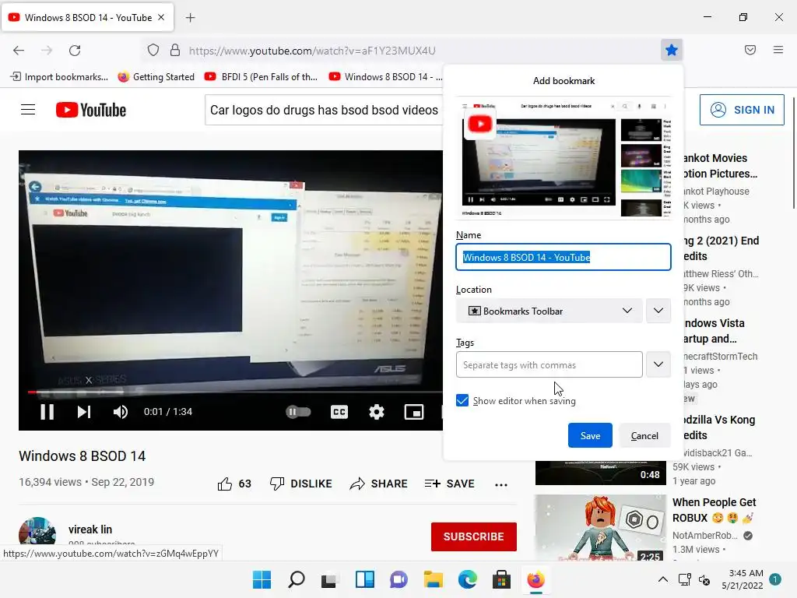Show hidden system tray icons
The width and height of the screenshot is (797, 598).
(663, 579)
